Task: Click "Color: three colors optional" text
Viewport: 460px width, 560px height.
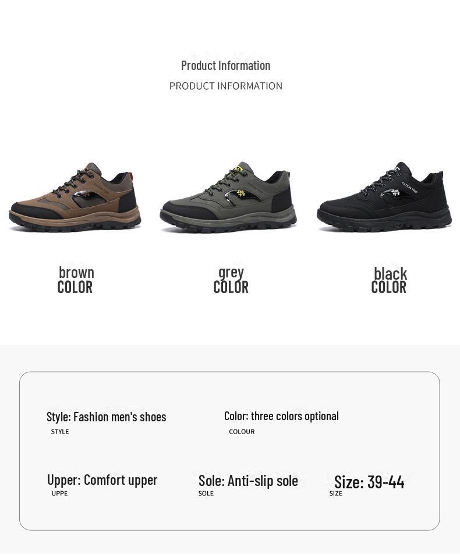Action: pos(281,416)
